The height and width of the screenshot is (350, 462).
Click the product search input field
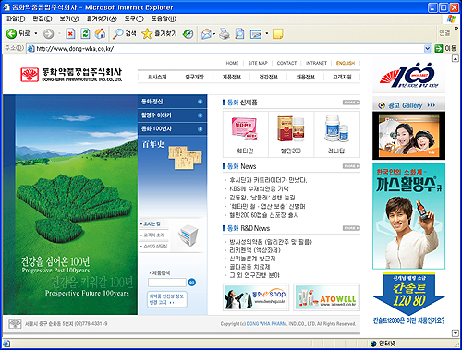[167, 283]
